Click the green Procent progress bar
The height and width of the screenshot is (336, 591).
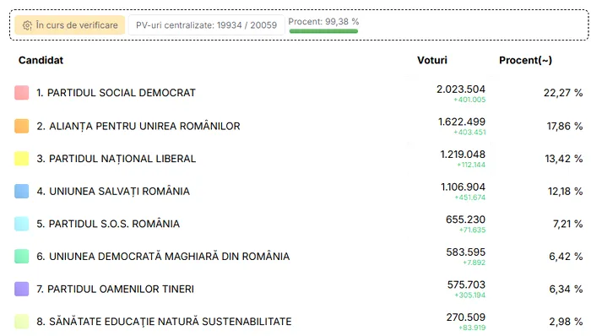coord(323,31)
